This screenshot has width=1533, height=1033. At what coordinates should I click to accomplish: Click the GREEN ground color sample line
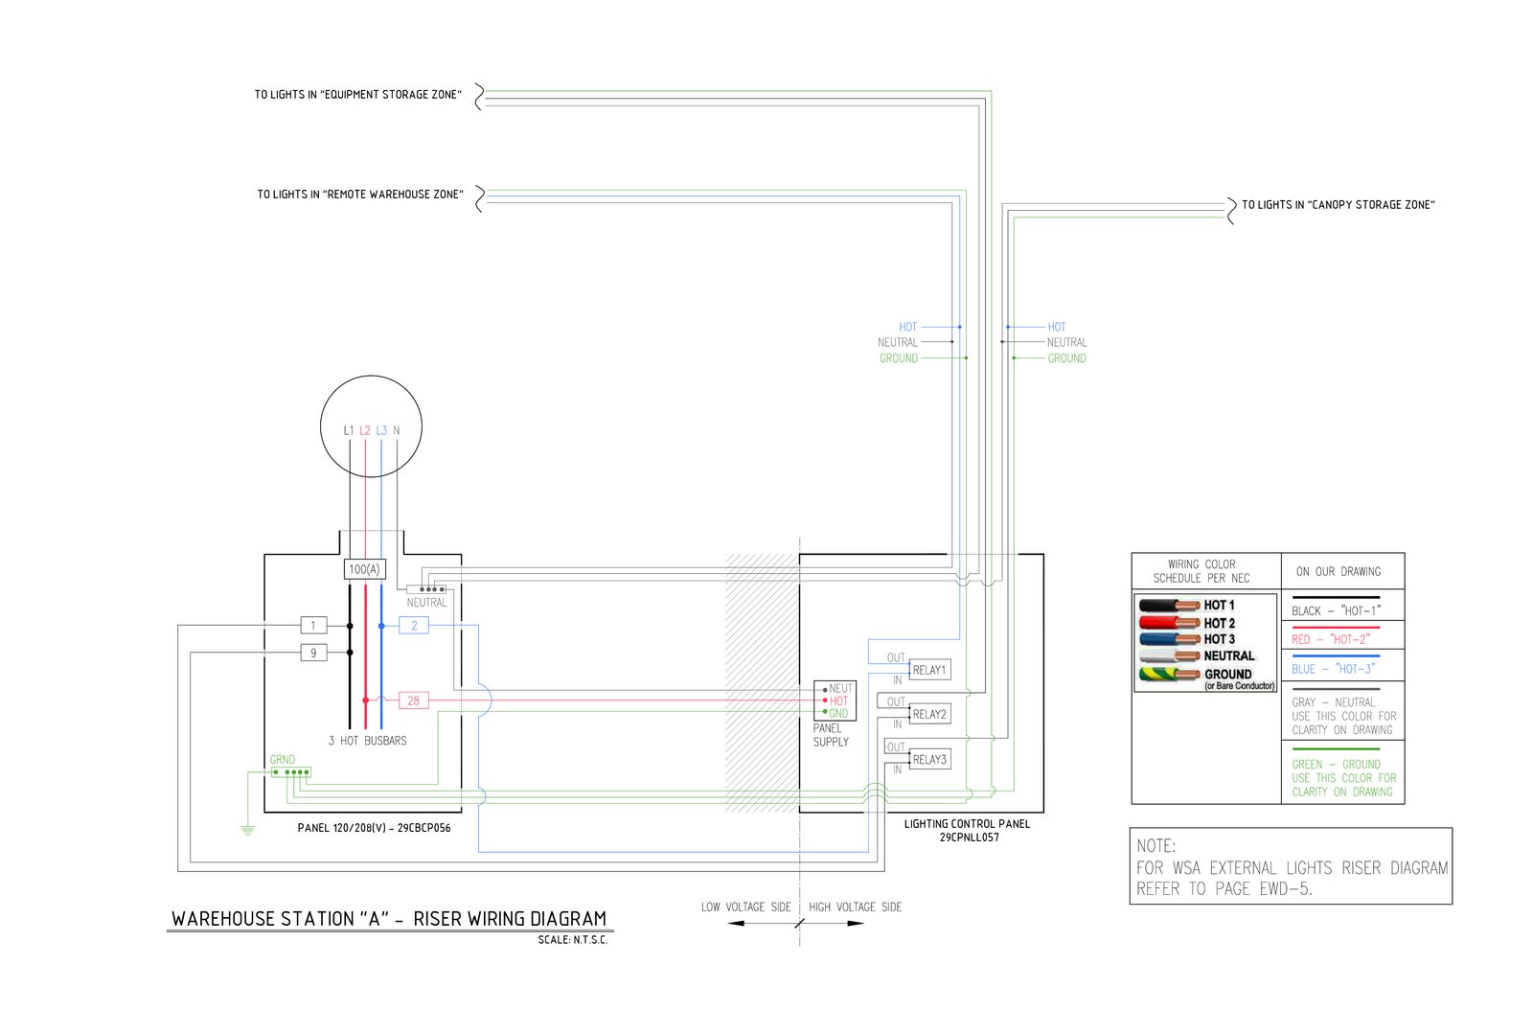click(x=1338, y=748)
